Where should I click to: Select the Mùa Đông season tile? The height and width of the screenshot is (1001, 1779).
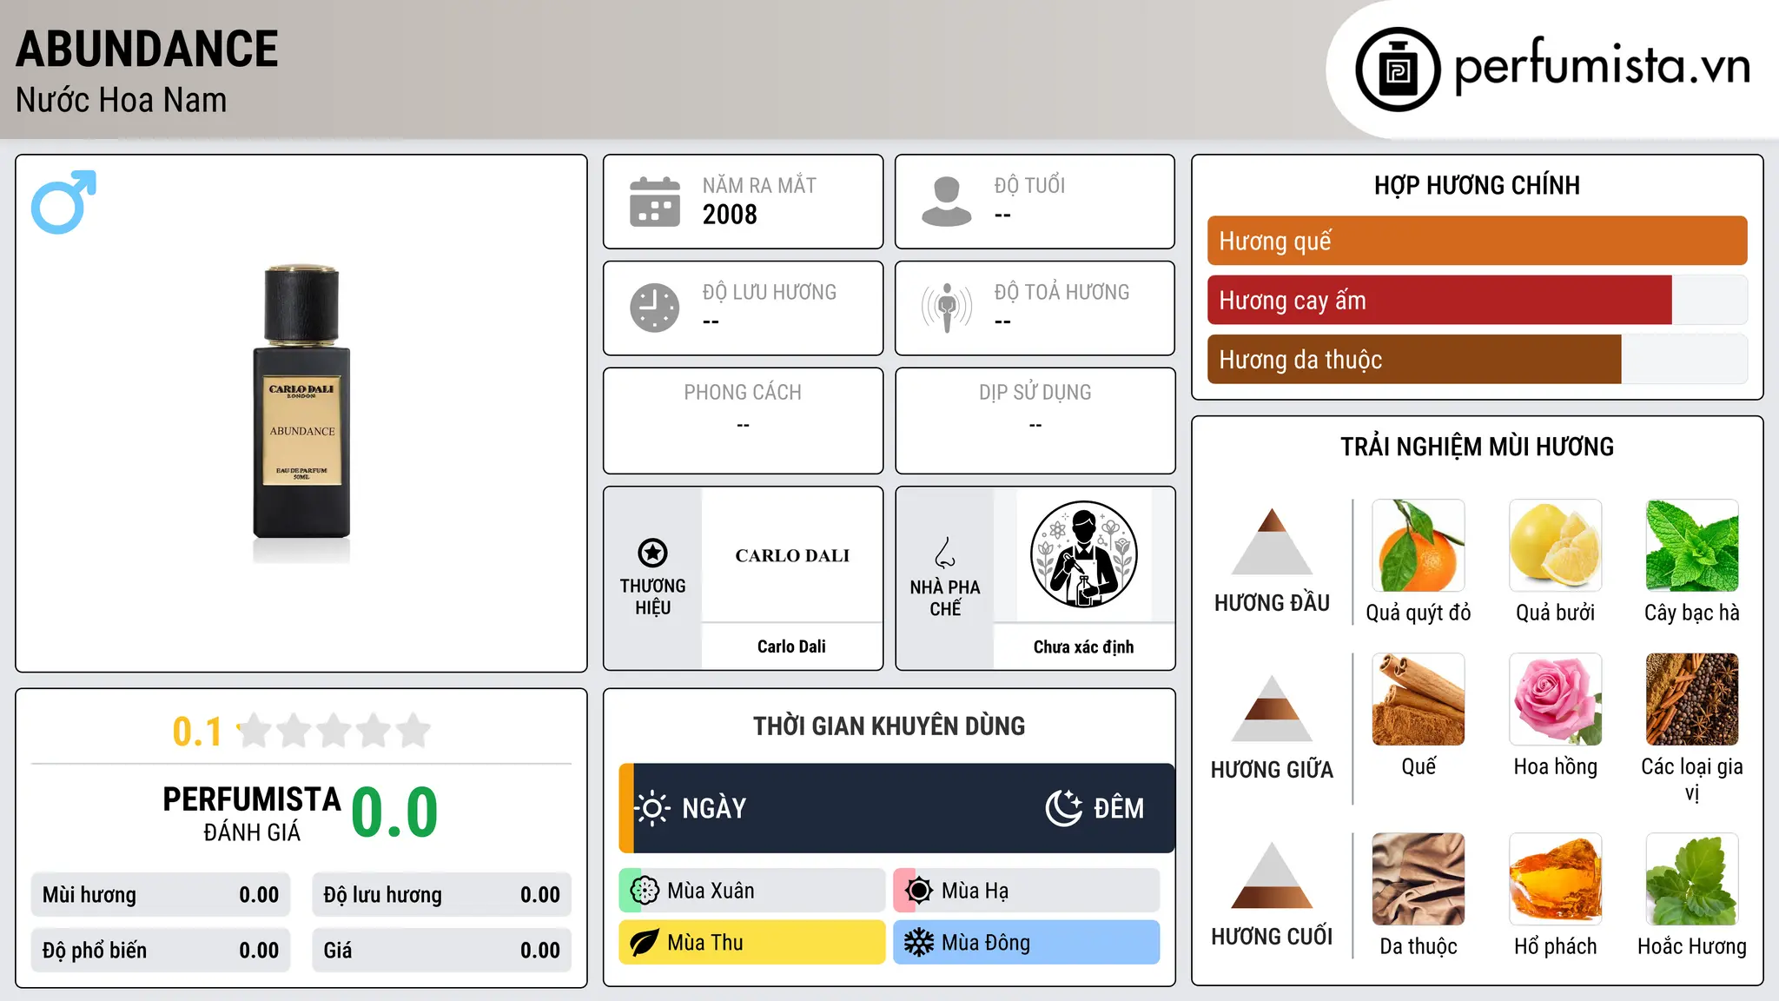click(1027, 943)
